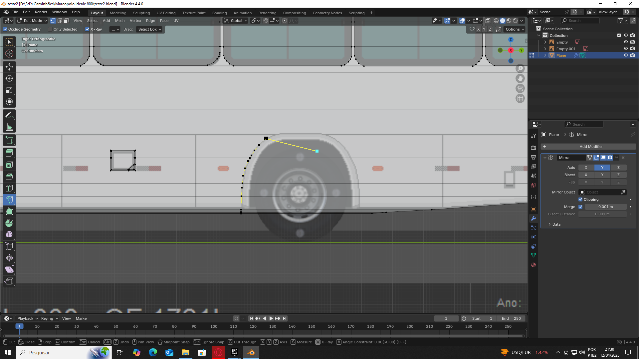The image size is (639, 359).
Task: Switch to the UV Editing workspace tab
Action: pyautogui.click(x=166, y=13)
